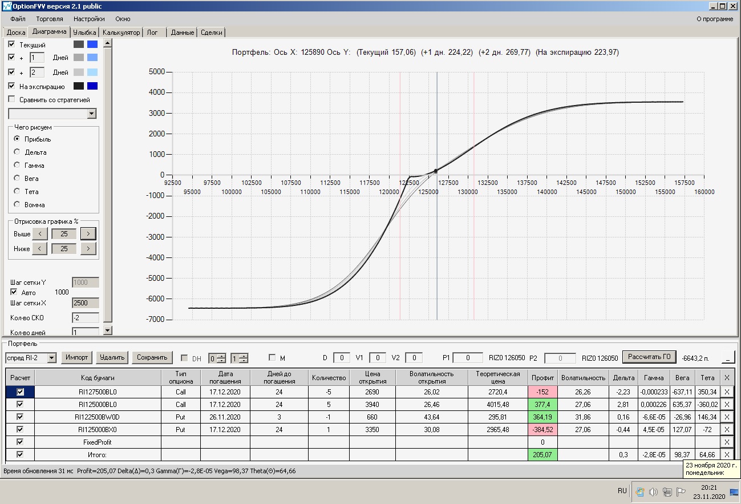Open the Торговля menu
This screenshot has height=504, width=741.
point(50,19)
